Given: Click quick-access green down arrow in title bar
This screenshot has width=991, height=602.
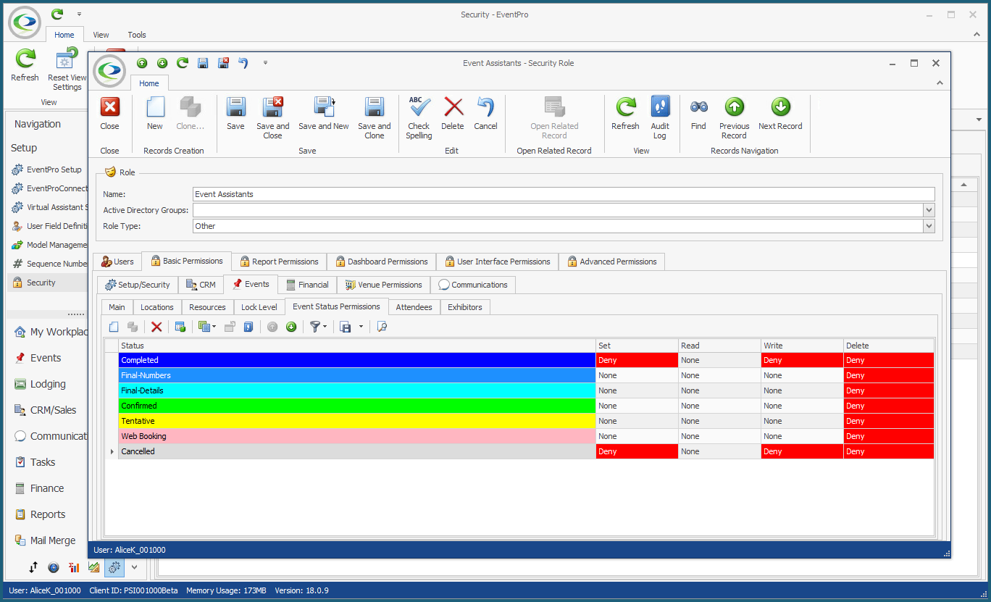Looking at the screenshot, I should click(x=162, y=63).
